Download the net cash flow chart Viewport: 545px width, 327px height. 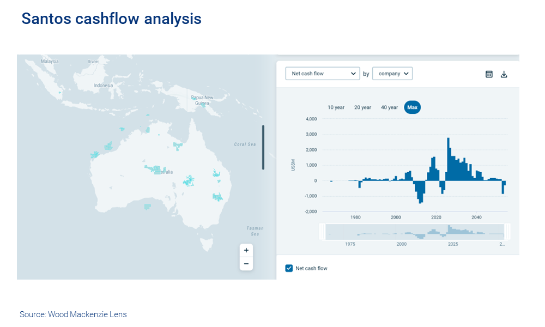[x=504, y=74]
